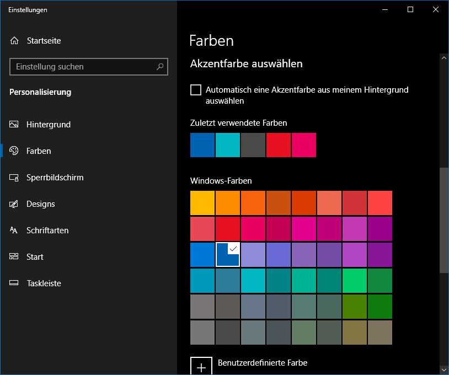This screenshot has width=449, height=375.
Task: Click the Startseite home icon
Action: [x=14, y=41]
